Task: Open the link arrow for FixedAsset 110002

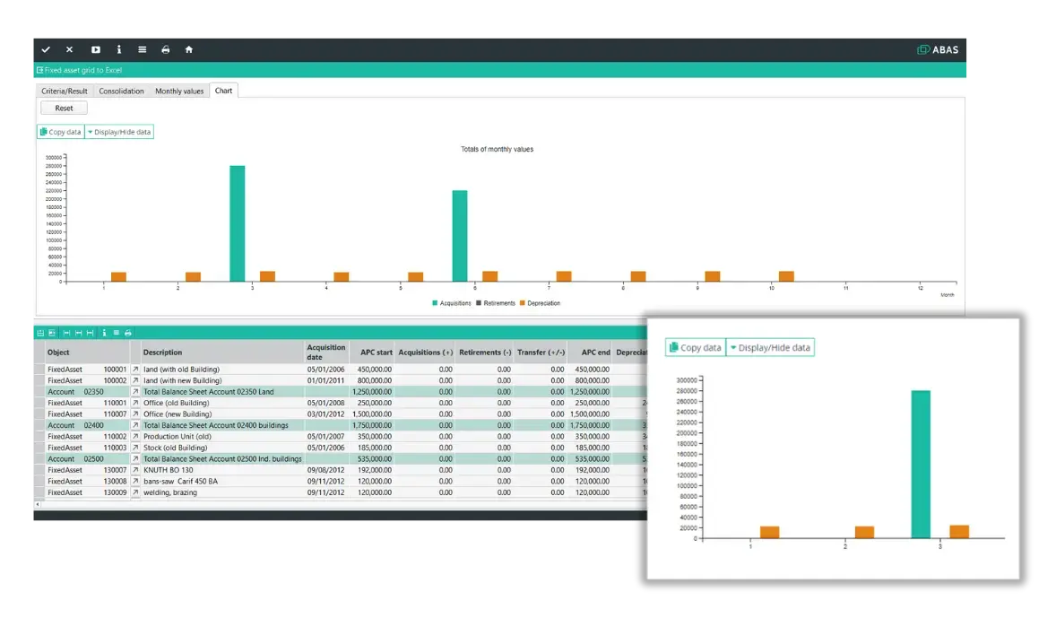Action: pyautogui.click(x=135, y=437)
